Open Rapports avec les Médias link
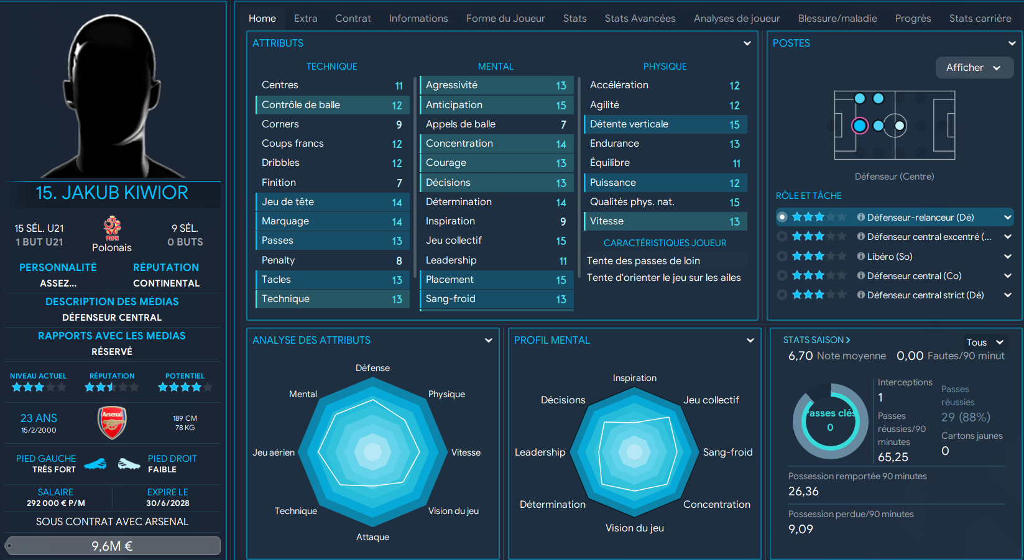 (112, 336)
